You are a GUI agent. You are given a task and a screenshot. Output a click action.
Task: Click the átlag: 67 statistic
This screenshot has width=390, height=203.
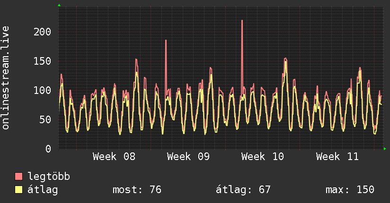pos(243,190)
